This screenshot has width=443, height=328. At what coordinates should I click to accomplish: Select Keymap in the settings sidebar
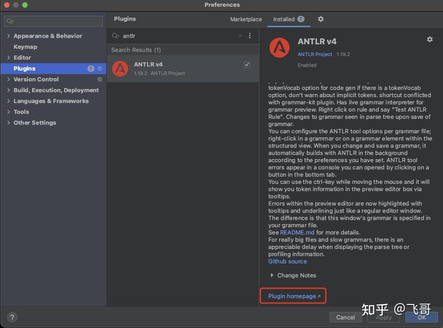pyautogui.click(x=25, y=47)
